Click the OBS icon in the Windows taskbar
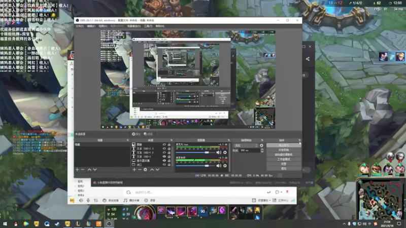 coord(109,224)
